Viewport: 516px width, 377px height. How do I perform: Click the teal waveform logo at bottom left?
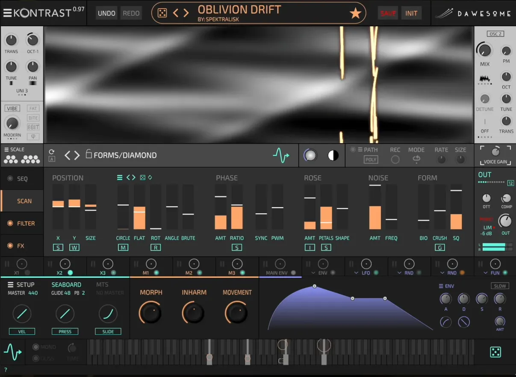pos(12,352)
